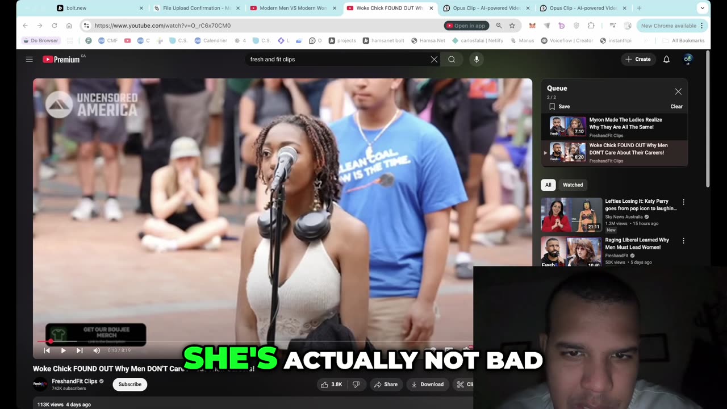This screenshot has height=409, width=727.
Task: Open the browser home page
Action: [x=69, y=26]
